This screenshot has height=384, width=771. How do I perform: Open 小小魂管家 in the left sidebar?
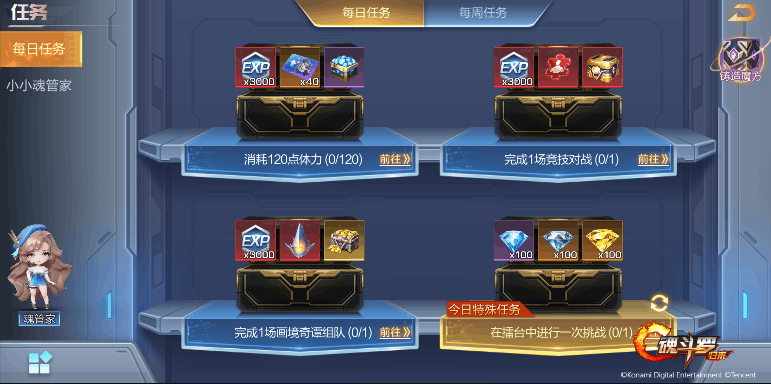click(39, 86)
